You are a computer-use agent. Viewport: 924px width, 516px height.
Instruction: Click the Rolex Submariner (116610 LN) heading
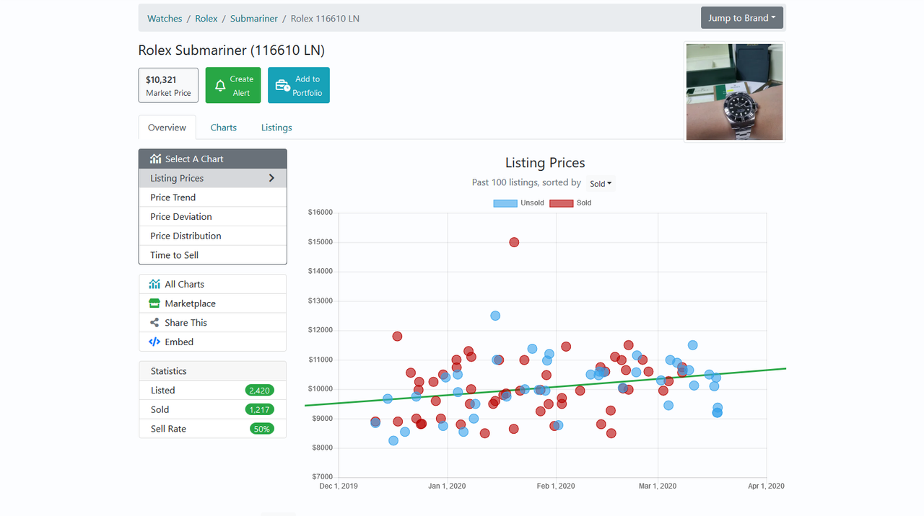232,50
